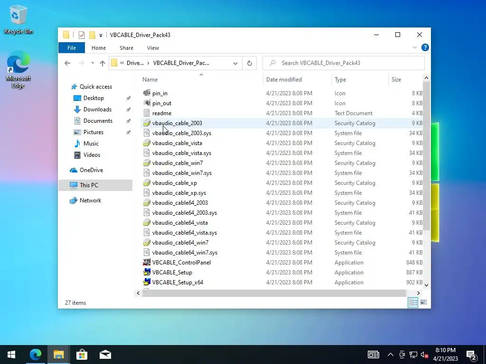
Task: Select the pin_in icon file
Action: [159, 93]
